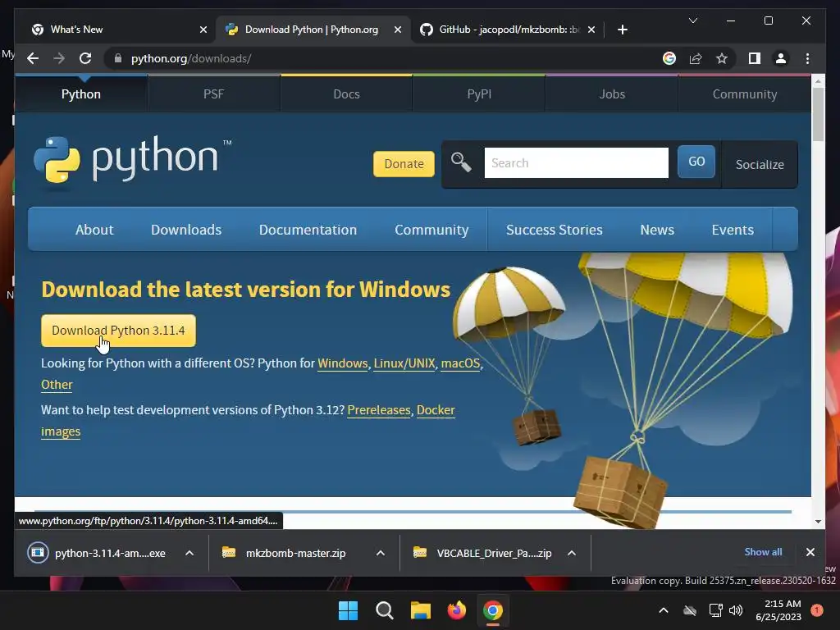Screen dimensions: 840x630
Task: Follow the Other OS link
Action: tap(57, 385)
